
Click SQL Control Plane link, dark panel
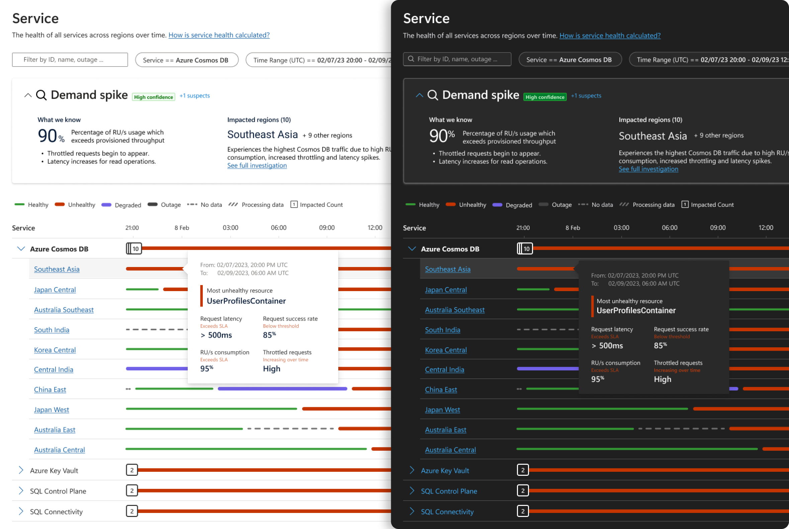click(x=449, y=491)
